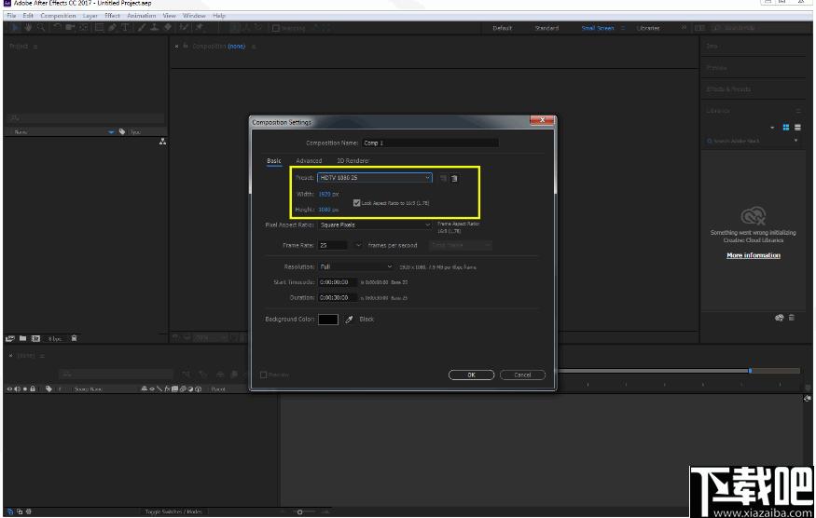Open the Effect menu
816x518 pixels.
point(112,16)
